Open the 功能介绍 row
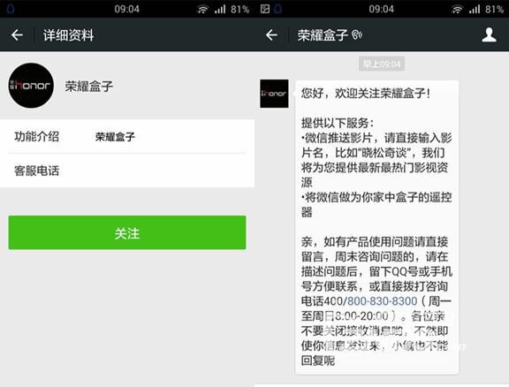 (127, 136)
